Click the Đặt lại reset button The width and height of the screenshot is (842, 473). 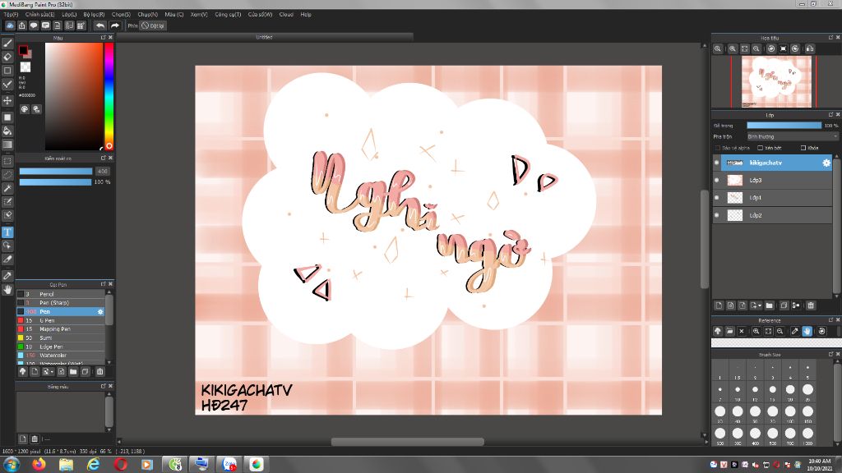click(153, 25)
